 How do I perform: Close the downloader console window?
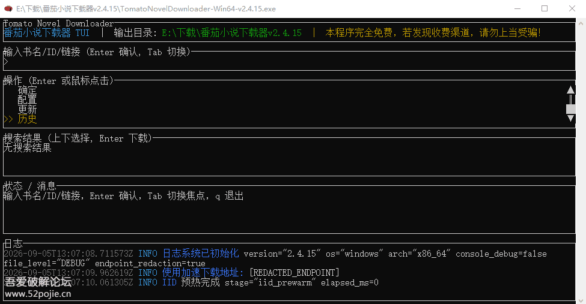(x=572, y=8)
